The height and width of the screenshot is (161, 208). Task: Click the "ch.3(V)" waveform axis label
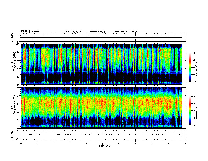(13, 135)
